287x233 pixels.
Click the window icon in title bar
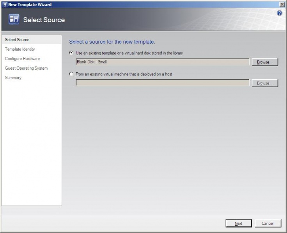[x=4, y=4]
